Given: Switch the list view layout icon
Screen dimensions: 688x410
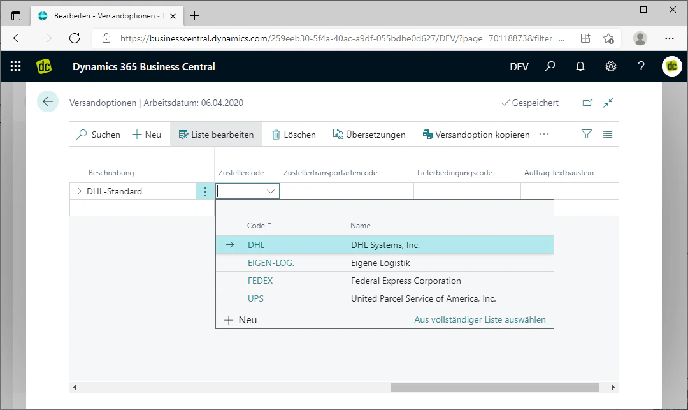Looking at the screenshot, I should (x=608, y=135).
